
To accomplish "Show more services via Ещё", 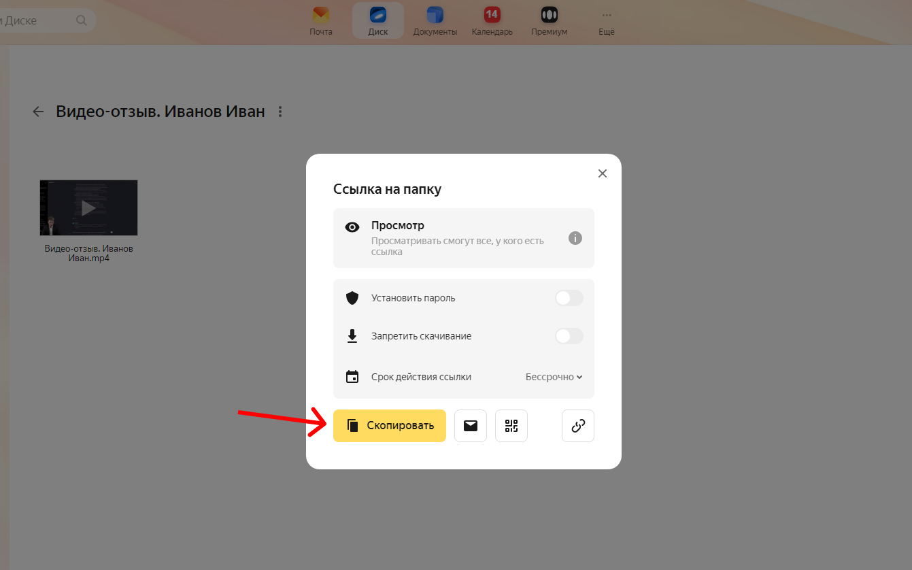I will (x=607, y=21).
